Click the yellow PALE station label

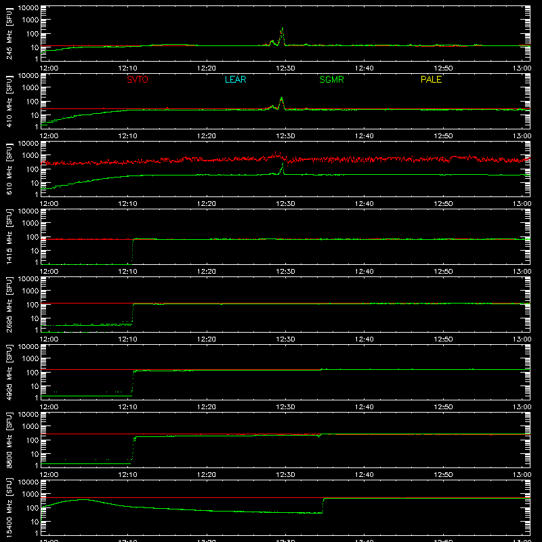click(431, 79)
